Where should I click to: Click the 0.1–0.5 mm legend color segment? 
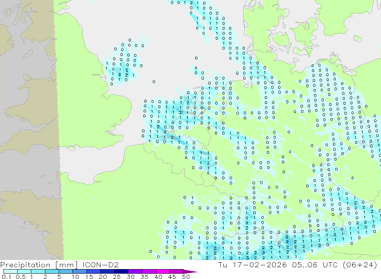[10, 271]
